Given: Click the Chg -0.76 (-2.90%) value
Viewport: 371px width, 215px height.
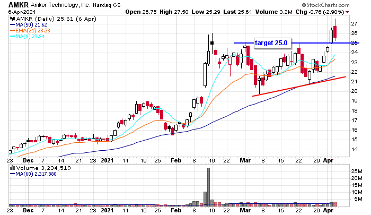Looking at the screenshot, I should (x=320, y=12).
